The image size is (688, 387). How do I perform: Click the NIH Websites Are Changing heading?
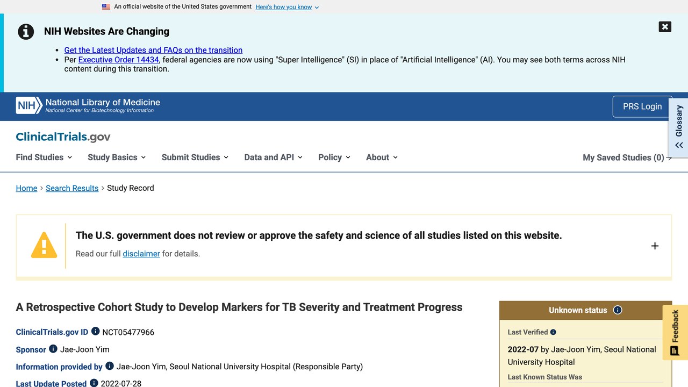click(106, 31)
